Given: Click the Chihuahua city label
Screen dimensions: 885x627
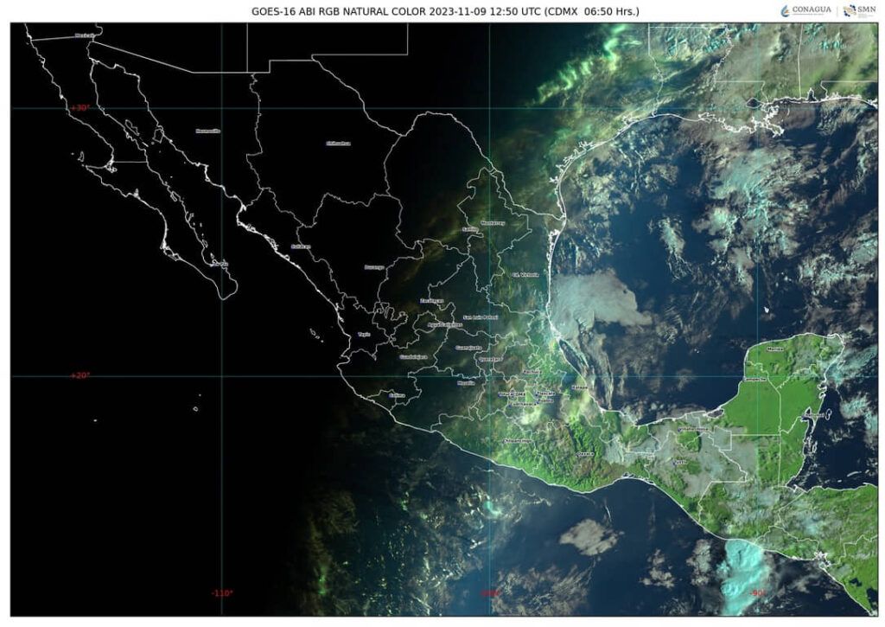Looking at the screenshot, I should 339,144.
